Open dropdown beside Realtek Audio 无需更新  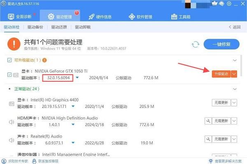point(234,139)
